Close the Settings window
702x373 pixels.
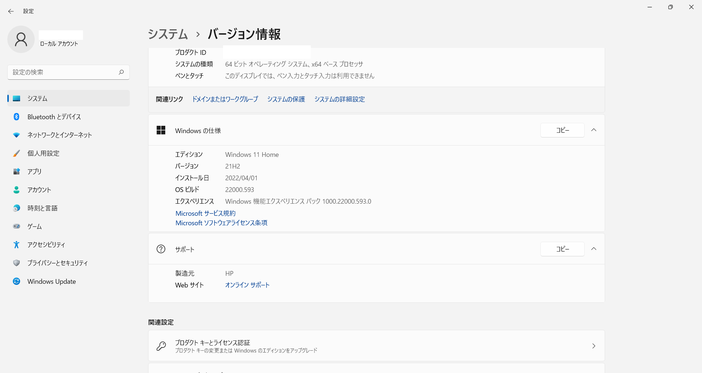pyautogui.click(x=691, y=7)
